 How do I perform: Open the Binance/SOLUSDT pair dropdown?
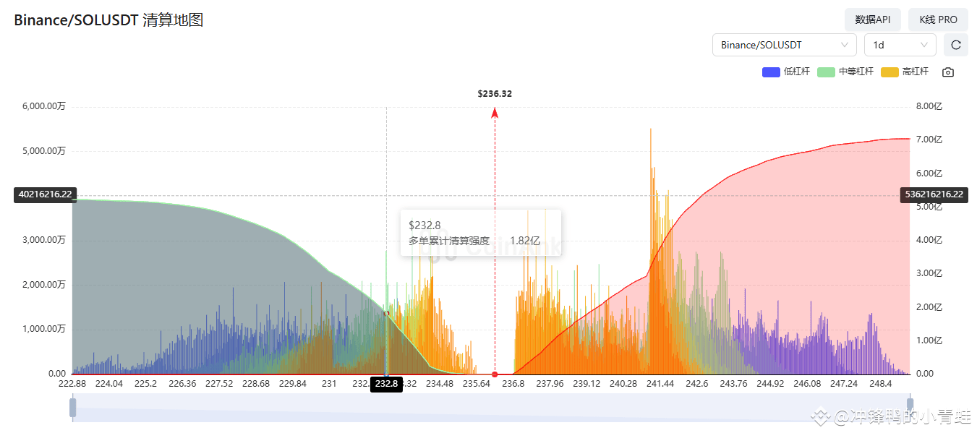784,45
